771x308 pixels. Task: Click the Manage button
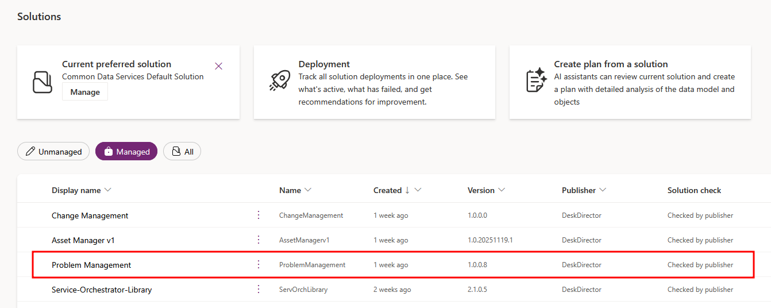[x=85, y=92]
